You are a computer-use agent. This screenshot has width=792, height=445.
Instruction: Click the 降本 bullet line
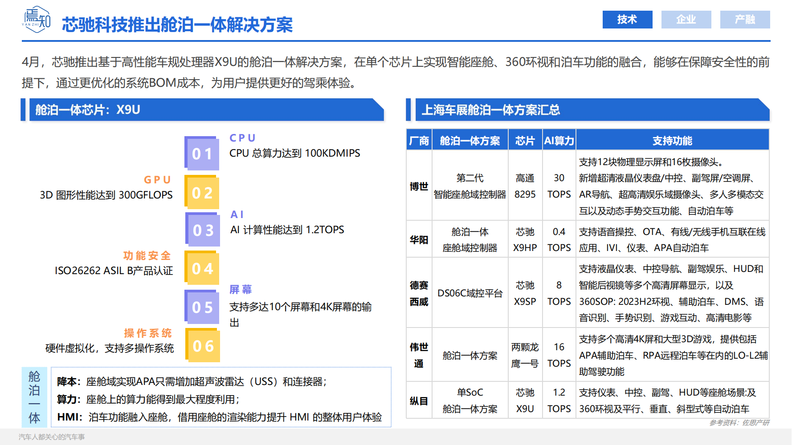192,382
